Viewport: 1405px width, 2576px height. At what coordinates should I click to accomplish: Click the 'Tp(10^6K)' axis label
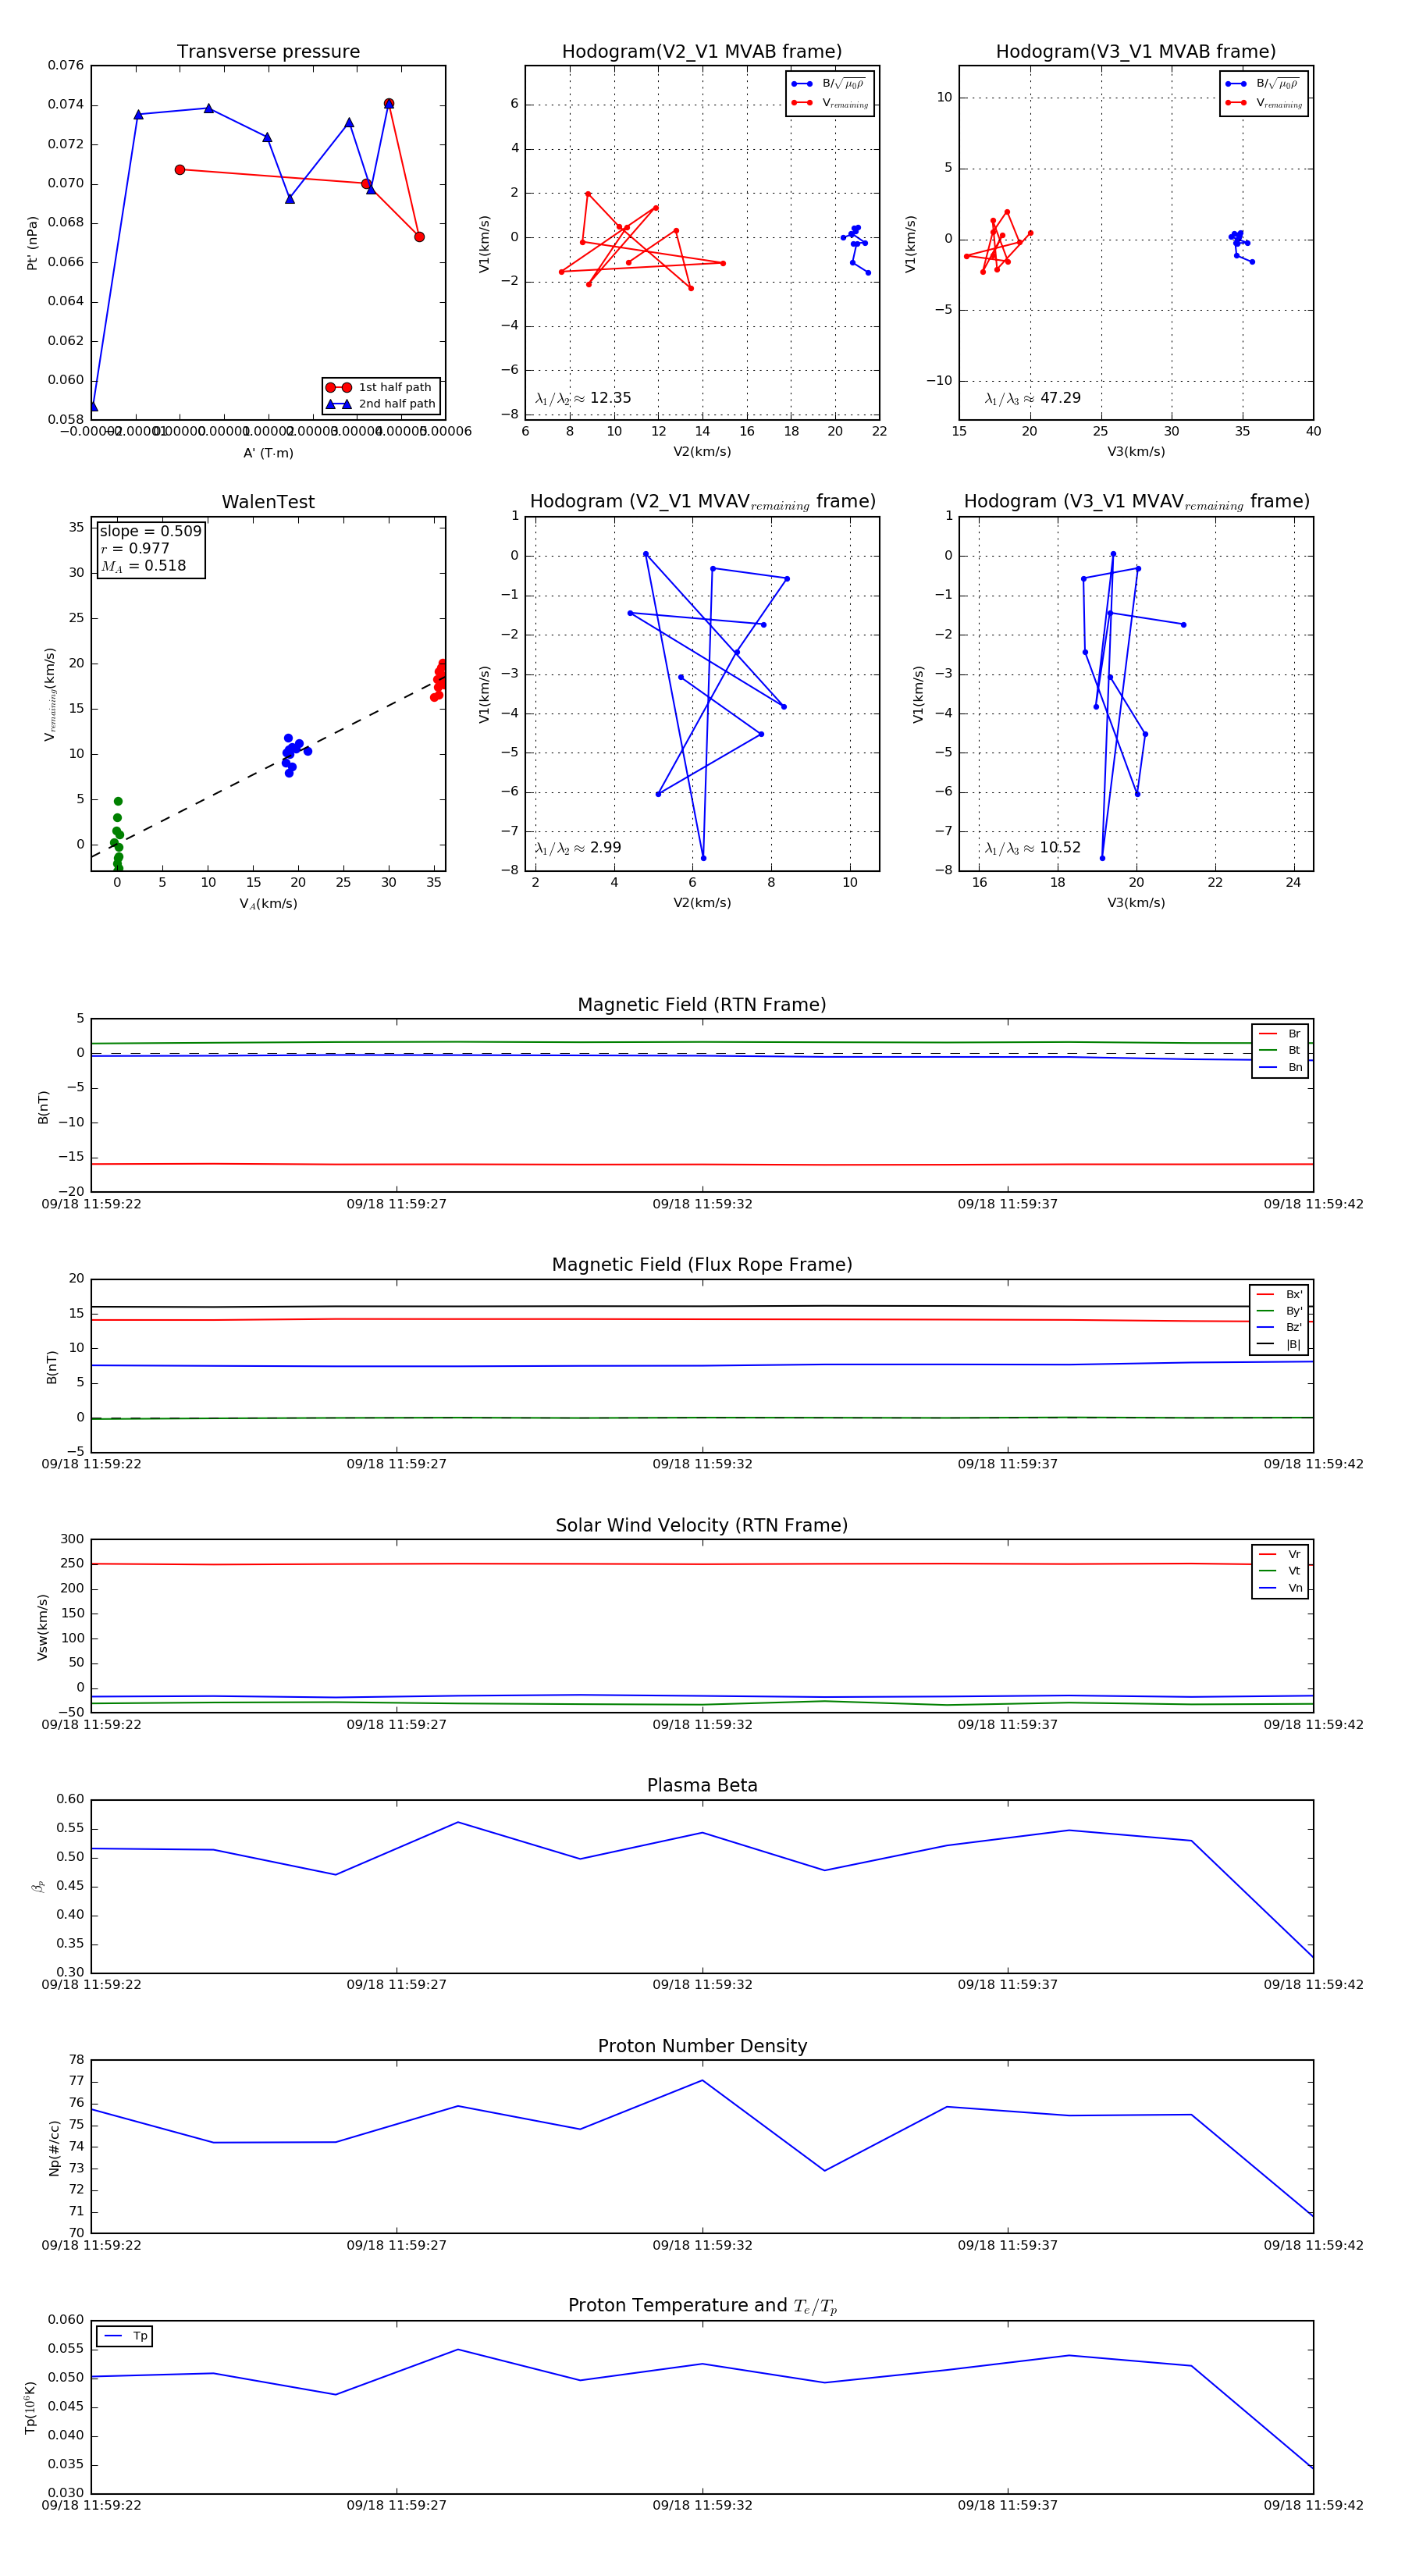[x=31, y=2407]
